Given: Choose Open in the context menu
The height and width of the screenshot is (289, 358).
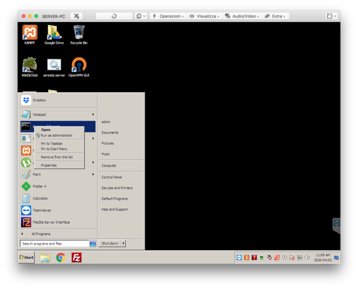Looking at the screenshot, I should [x=59, y=130].
